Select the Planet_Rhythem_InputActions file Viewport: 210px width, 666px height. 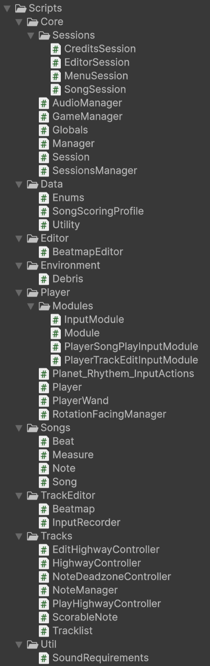coord(123,373)
